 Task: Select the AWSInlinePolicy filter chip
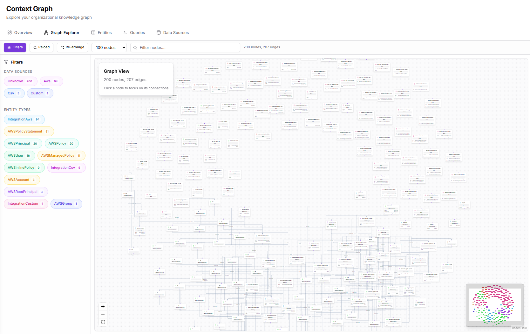pos(24,168)
